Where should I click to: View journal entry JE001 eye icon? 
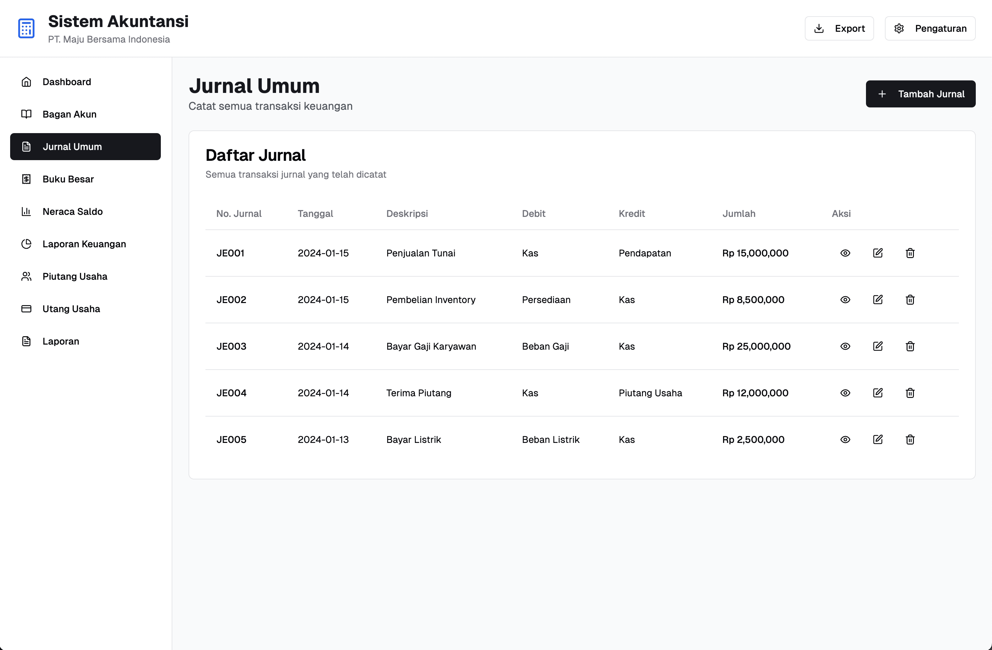click(x=845, y=253)
